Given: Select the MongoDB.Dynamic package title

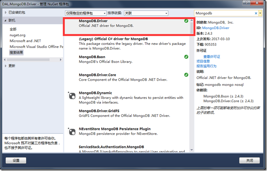Looking at the screenshot, I should (x=95, y=93).
